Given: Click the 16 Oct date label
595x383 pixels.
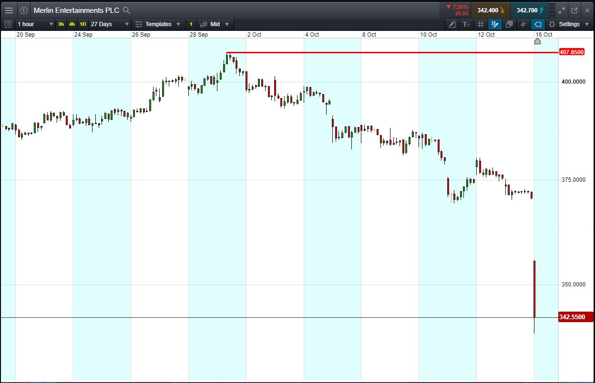Looking at the screenshot, I should click(x=544, y=35).
